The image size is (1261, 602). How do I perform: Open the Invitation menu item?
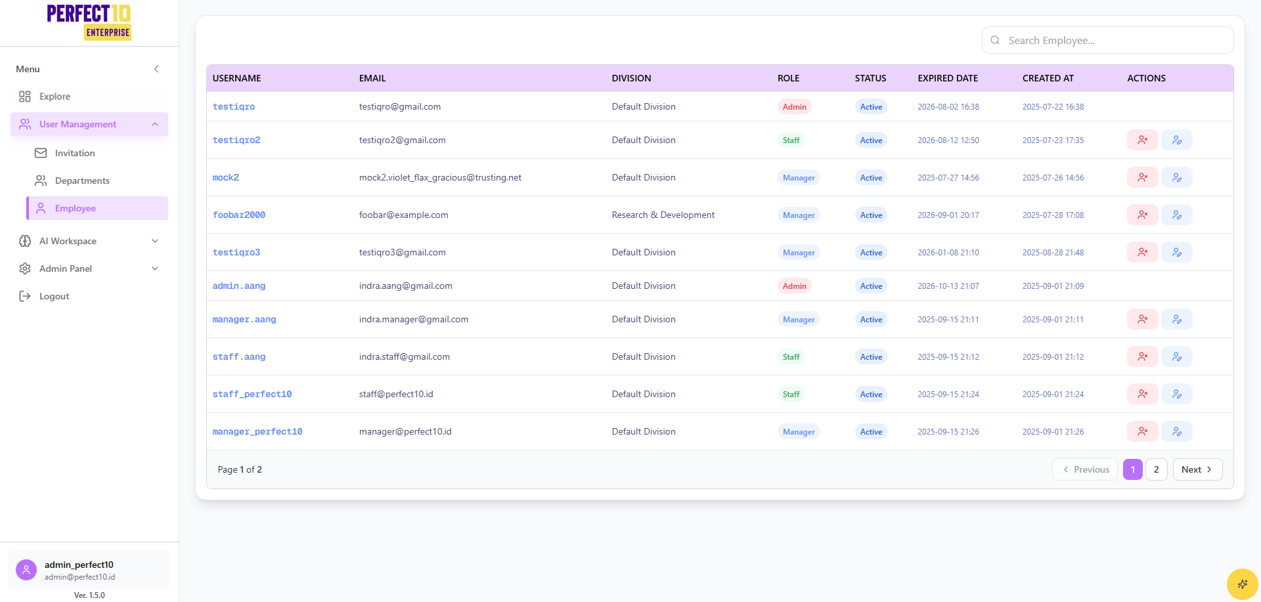97,153
